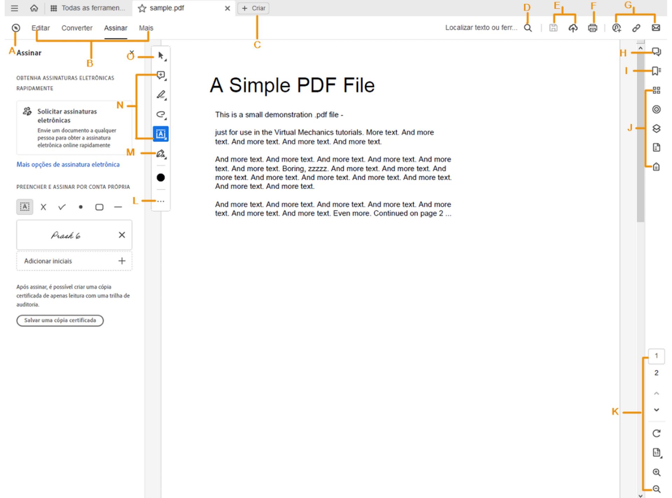
Task: Open the bookmarks panel icon
Action: click(x=656, y=71)
